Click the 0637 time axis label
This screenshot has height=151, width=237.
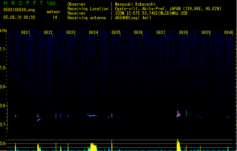click(161, 32)
